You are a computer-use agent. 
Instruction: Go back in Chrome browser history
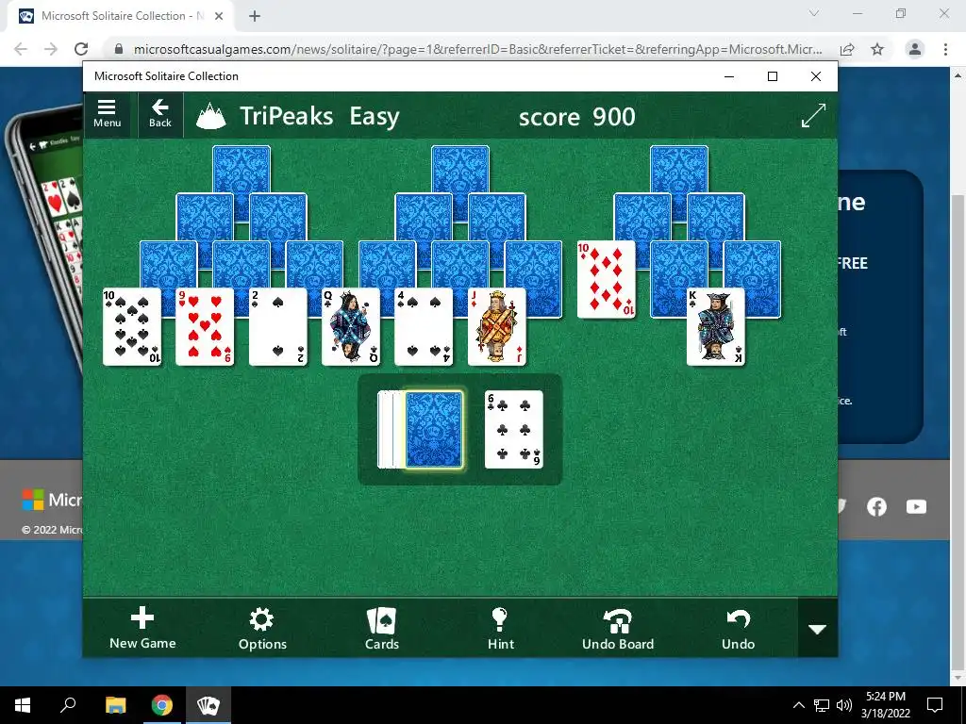pos(21,49)
